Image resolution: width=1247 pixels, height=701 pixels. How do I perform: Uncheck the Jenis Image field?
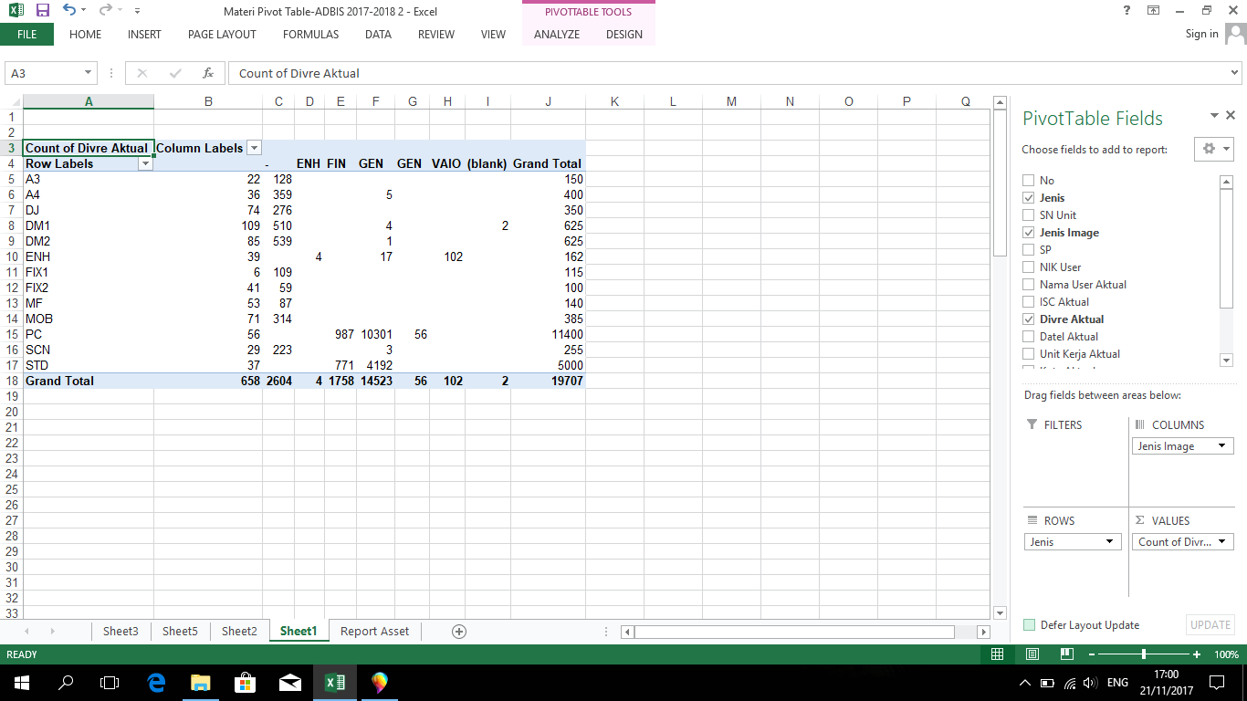[1030, 232]
